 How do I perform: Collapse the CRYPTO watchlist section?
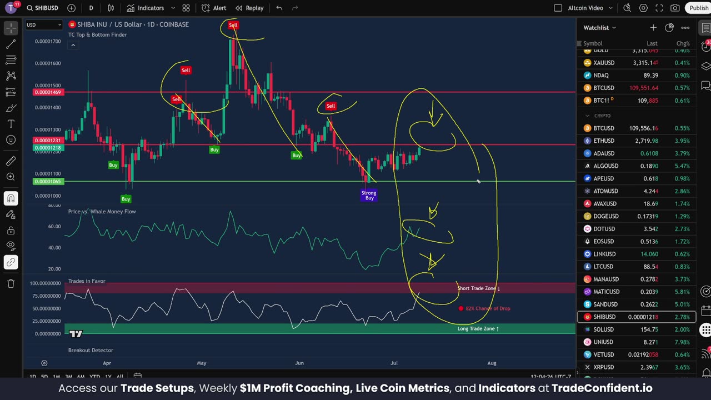point(587,116)
